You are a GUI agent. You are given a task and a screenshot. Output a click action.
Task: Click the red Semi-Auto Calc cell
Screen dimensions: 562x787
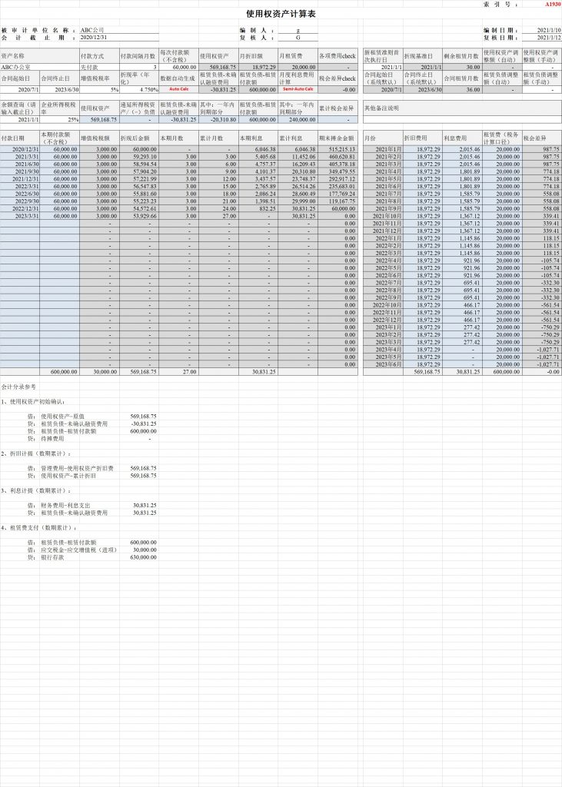pos(298,89)
